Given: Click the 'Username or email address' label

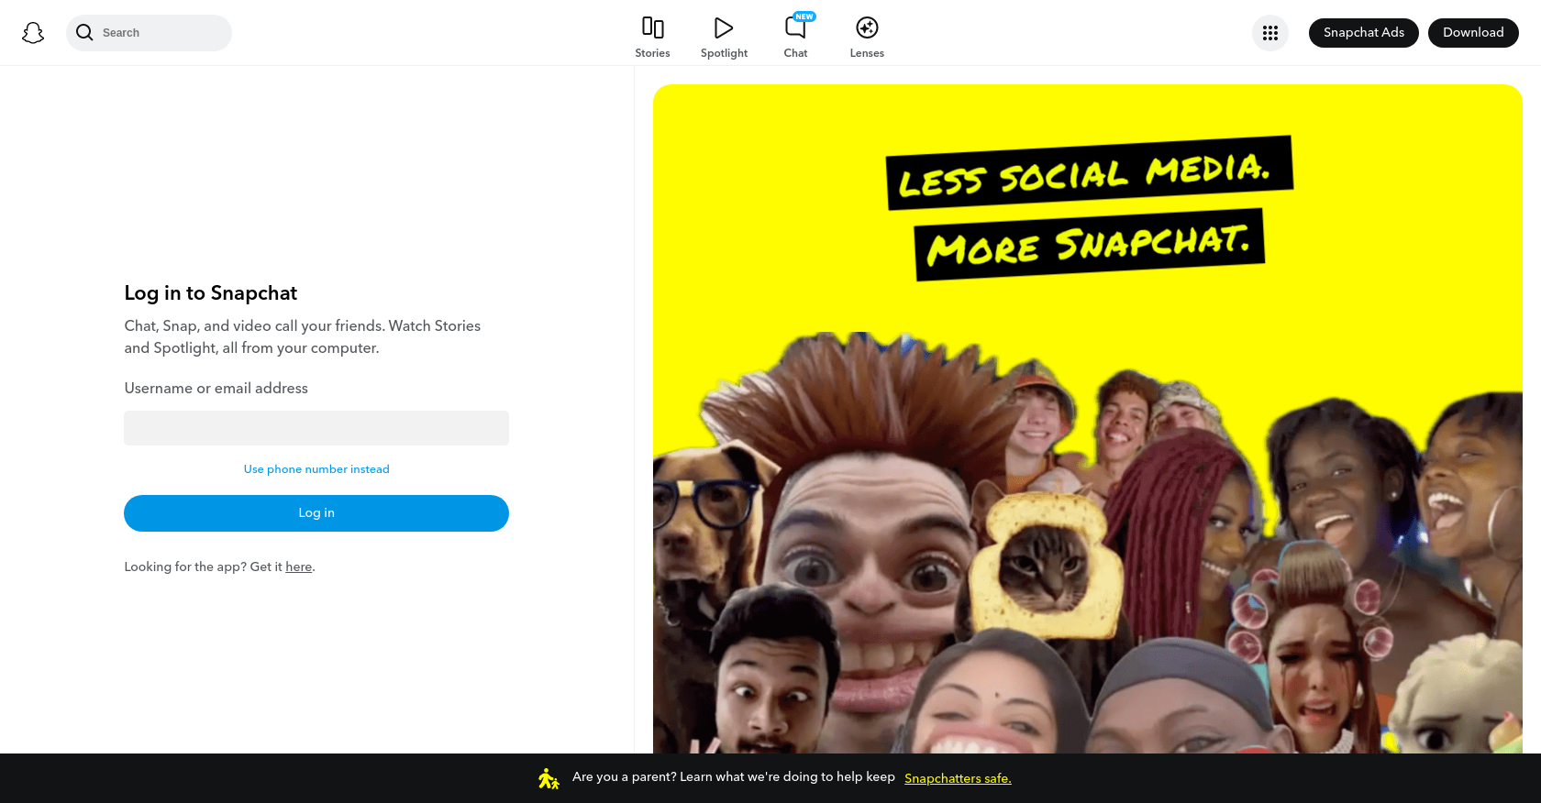Looking at the screenshot, I should pyautogui.click(x=216, y=389).
